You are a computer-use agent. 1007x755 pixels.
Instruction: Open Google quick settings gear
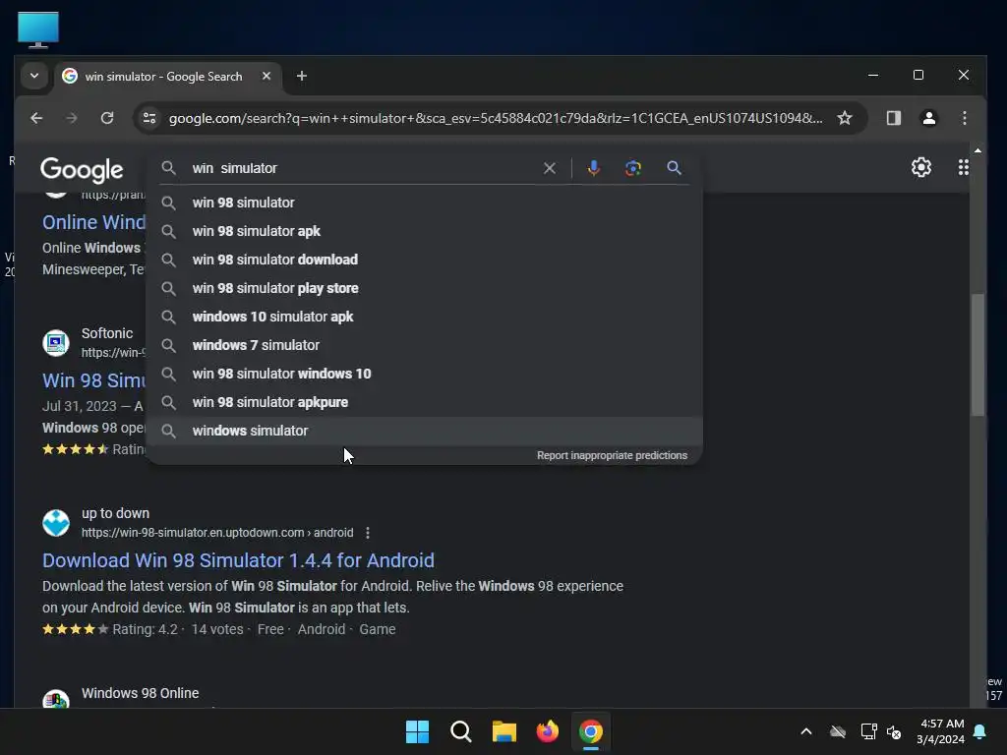(920, 167)
